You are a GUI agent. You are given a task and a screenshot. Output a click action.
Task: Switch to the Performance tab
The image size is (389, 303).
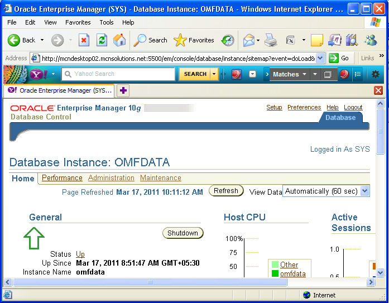(x=62, y=178)
